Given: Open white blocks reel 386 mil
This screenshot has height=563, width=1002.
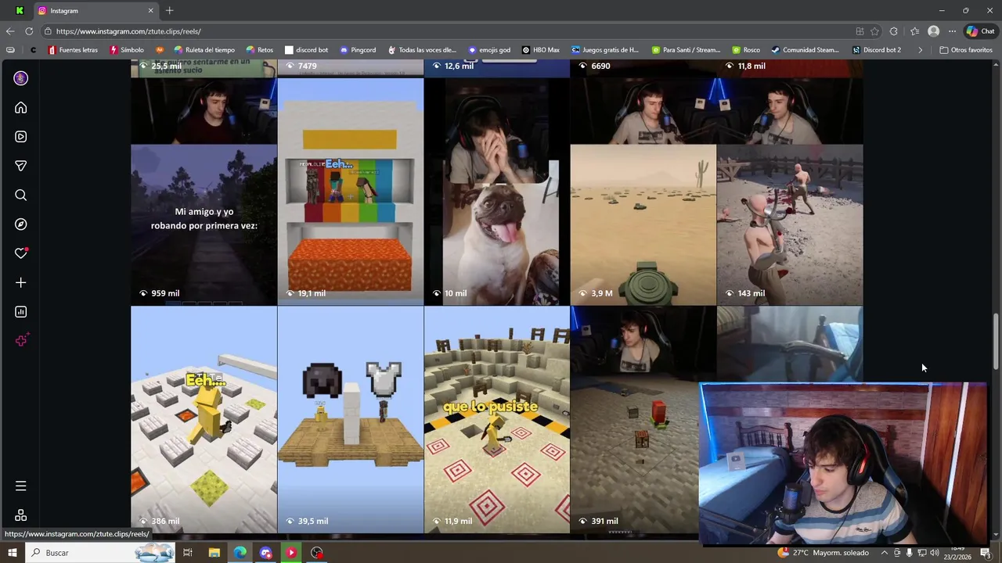Looking at the screenshot, I should pyautogui.click(x=204, y=420).
